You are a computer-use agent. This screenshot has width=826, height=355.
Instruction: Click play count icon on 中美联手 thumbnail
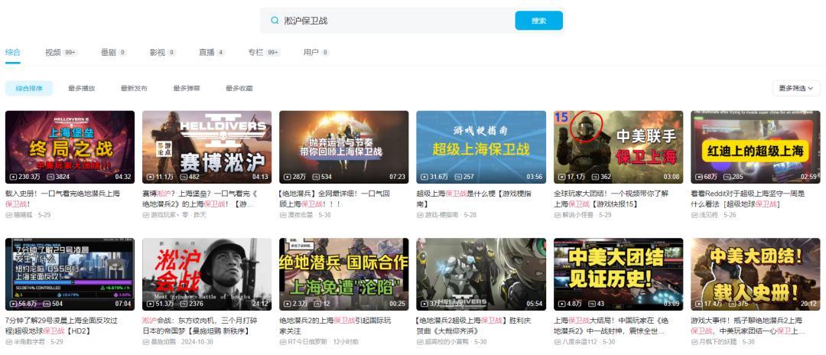pyautogui.click(x=561, y=177)
